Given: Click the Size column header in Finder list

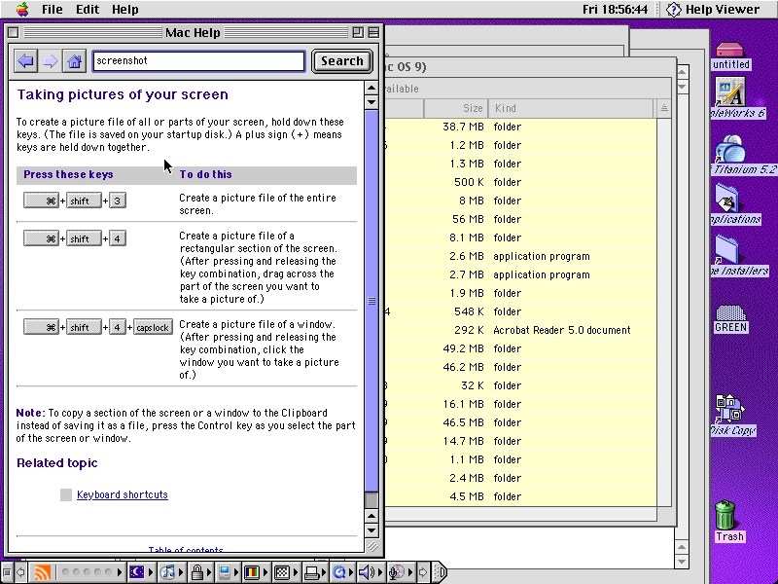Looking at the screenshot, I should tap(455, 108).
